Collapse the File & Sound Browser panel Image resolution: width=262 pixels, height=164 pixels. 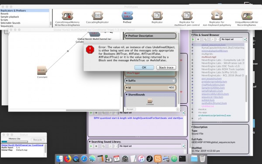click(x=192, y=35)
